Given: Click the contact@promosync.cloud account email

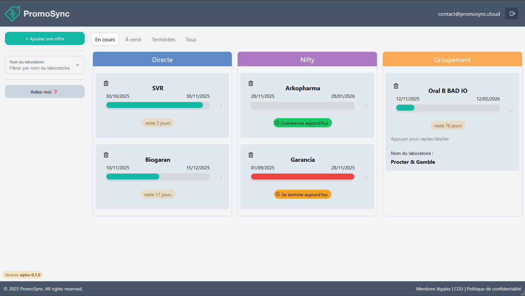Looking at the screenshot, I should (469, 14).
